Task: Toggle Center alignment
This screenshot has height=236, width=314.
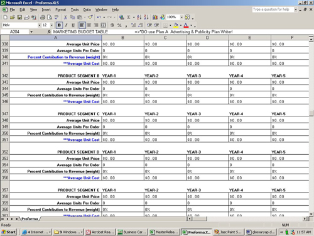Action: [x=89, y=25]
